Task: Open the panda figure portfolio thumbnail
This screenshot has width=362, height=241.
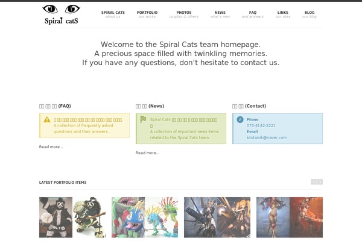Action: tap(72, 218)
